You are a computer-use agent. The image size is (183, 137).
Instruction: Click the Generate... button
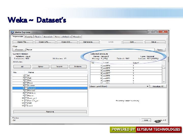point(89,42)
